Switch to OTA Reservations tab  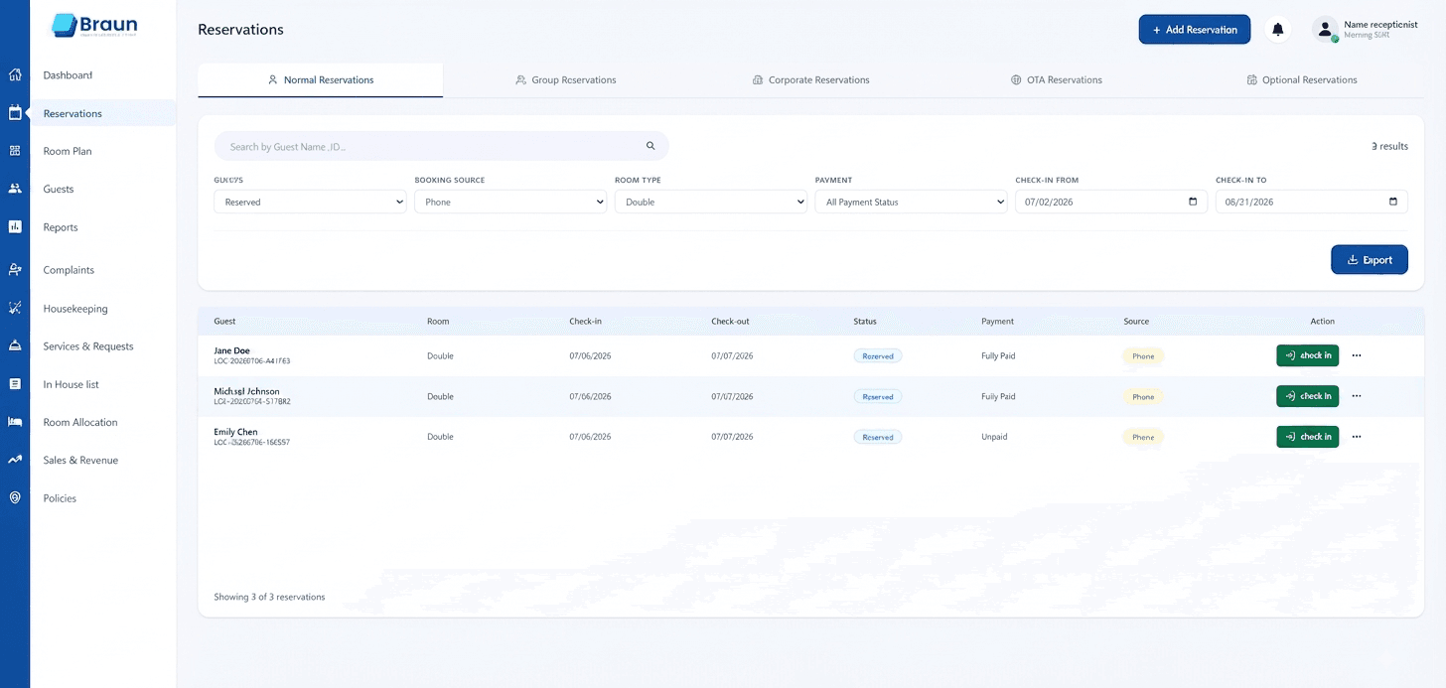click(1056, 79)
